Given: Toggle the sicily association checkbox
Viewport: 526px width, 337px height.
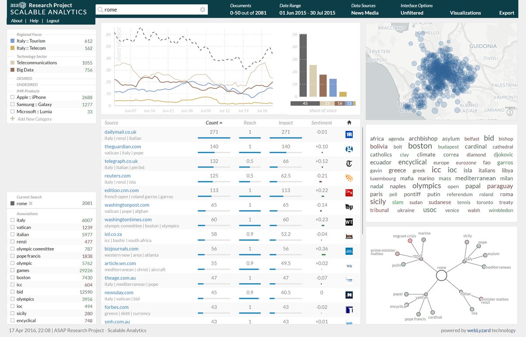Looking at the screenshot, I should [12, 313].
